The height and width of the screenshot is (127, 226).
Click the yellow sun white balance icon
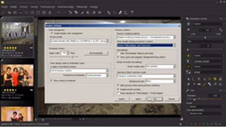tap(188, 56)
